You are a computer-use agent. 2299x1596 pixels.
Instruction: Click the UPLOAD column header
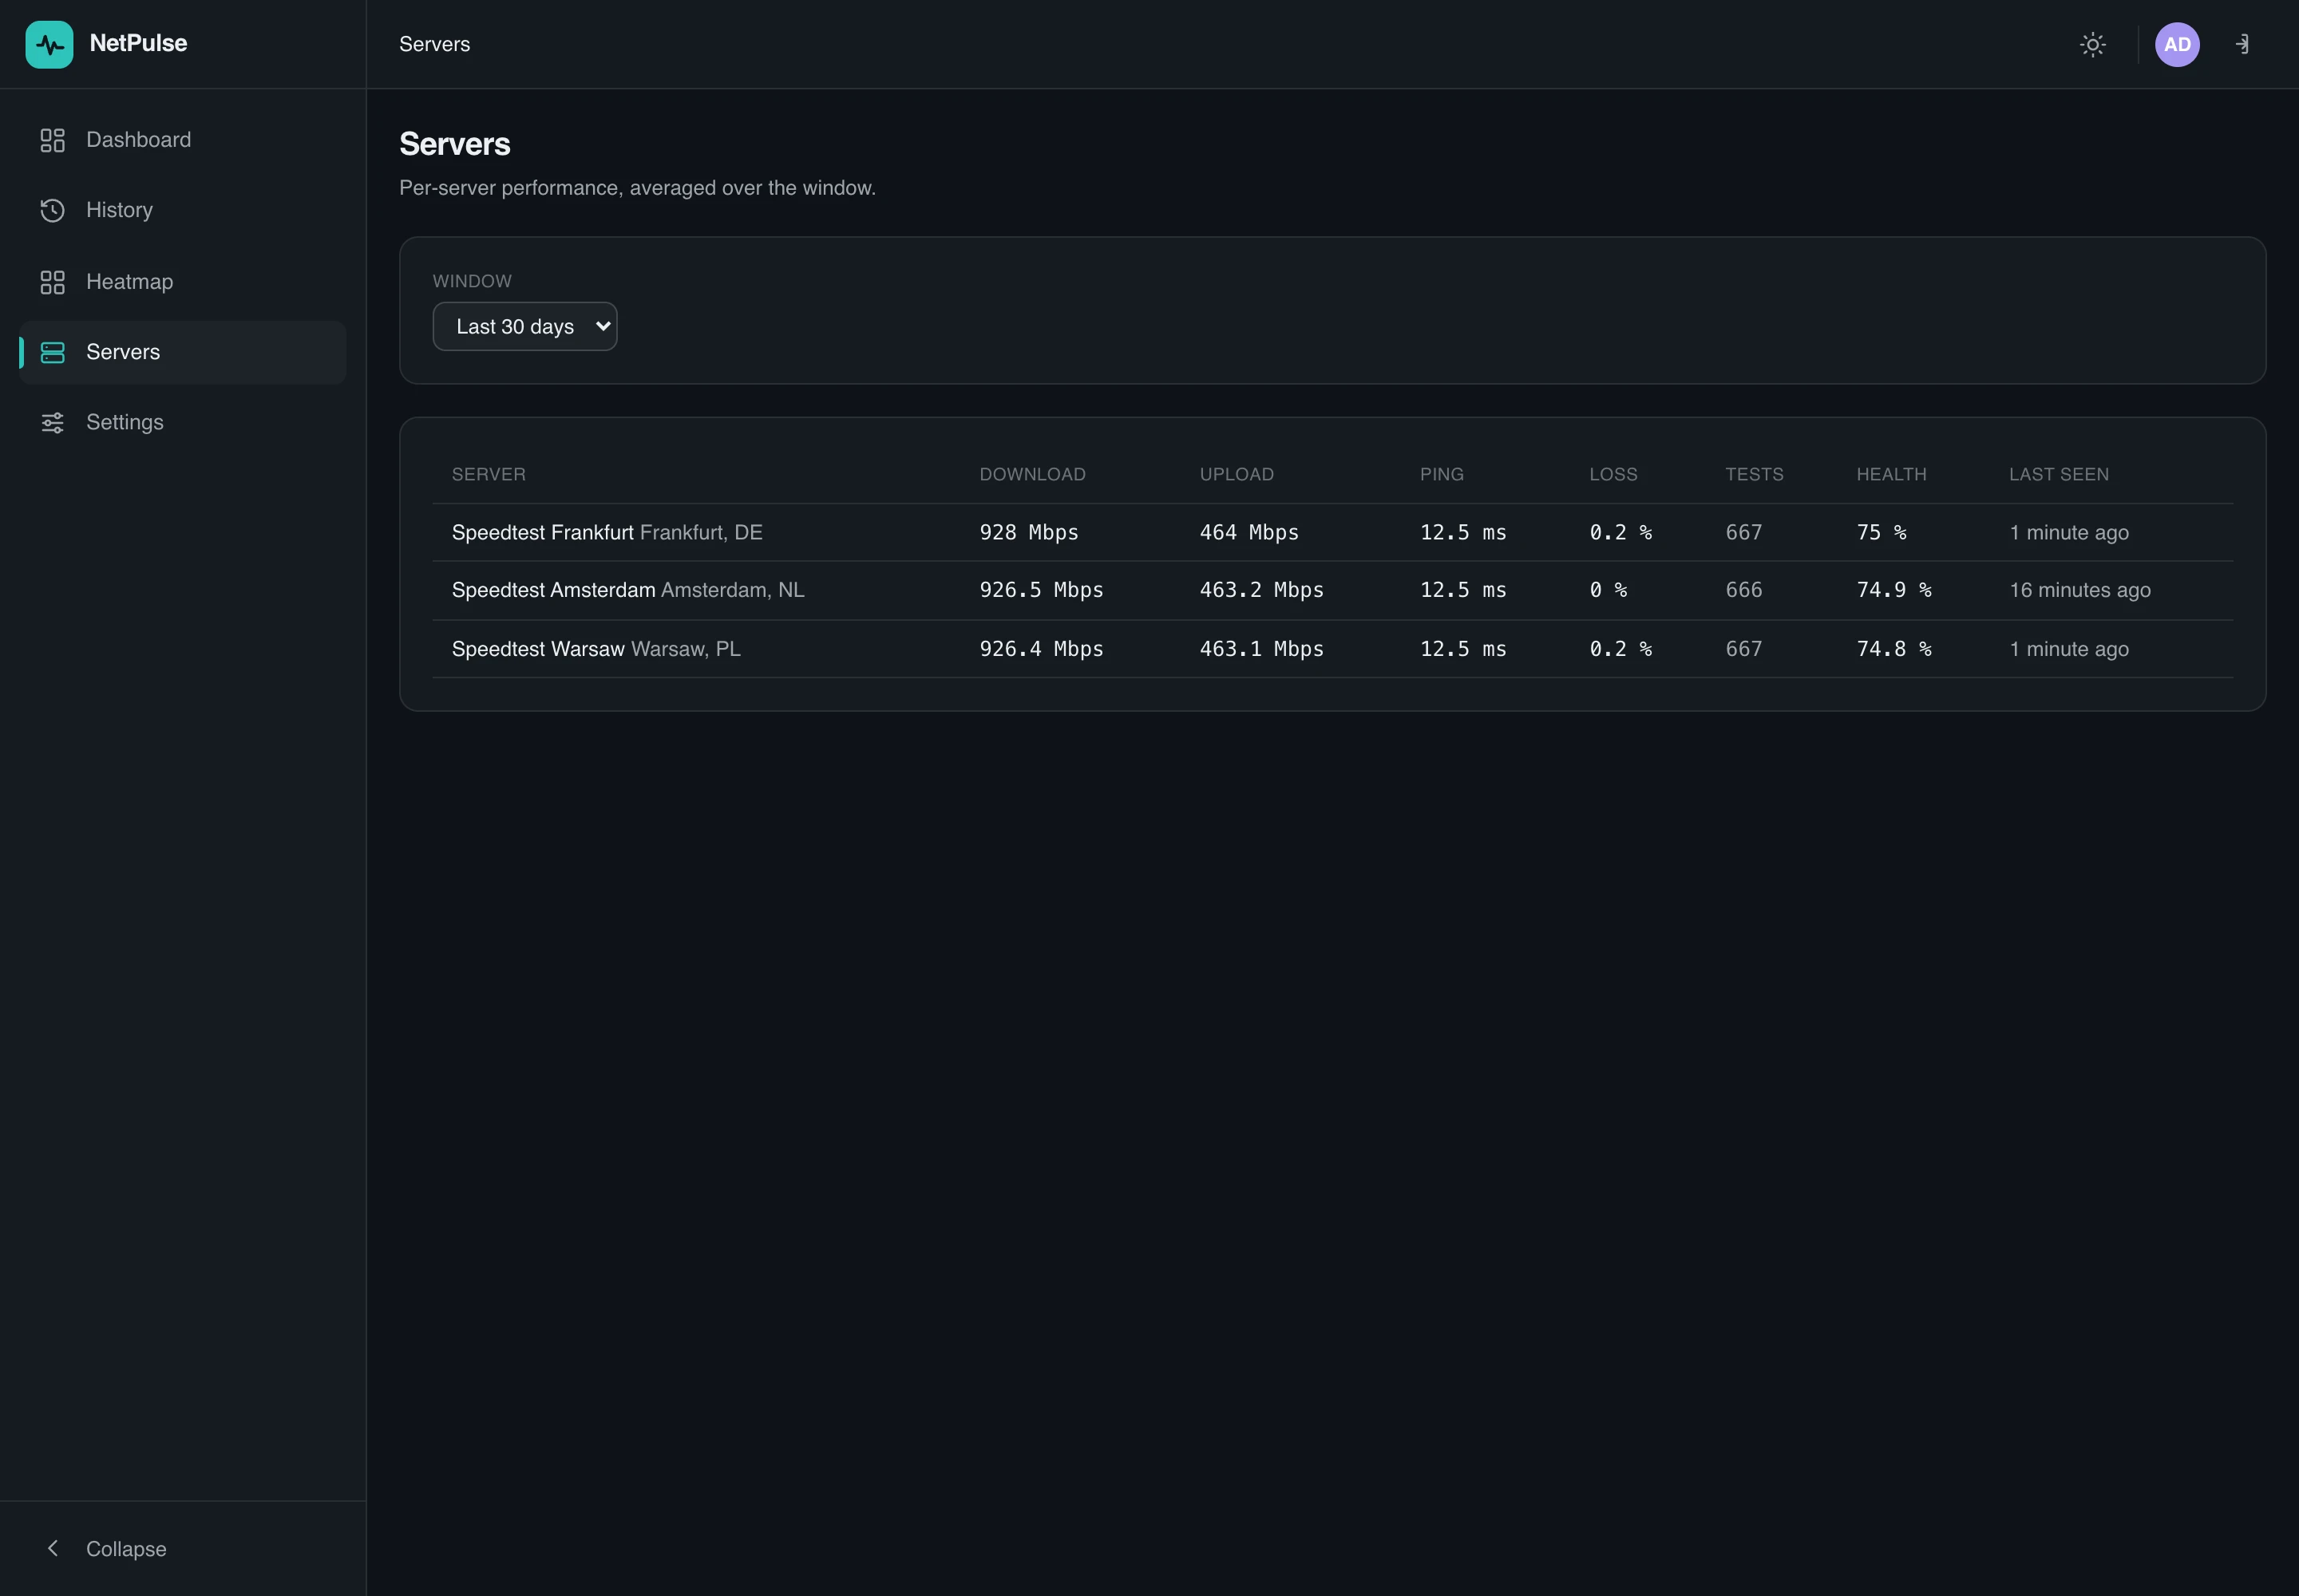[x=1237, y=474]
